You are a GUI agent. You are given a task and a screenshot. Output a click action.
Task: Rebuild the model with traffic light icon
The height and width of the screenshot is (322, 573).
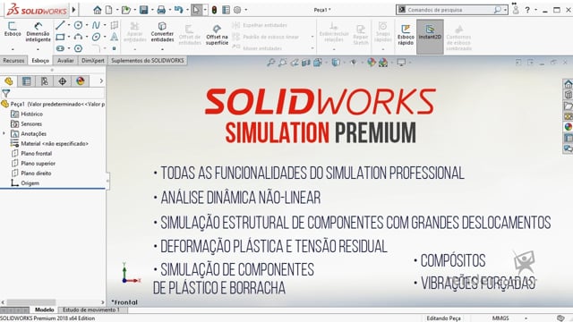pyautogui.click(x=214, y=10)
